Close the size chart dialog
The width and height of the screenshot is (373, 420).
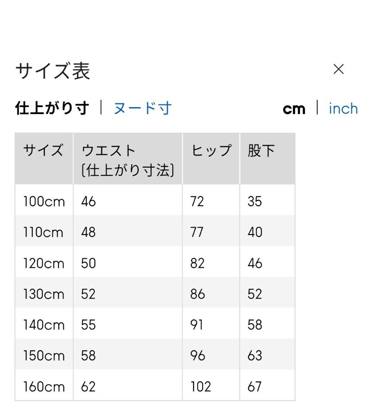[x=338, y=69]
